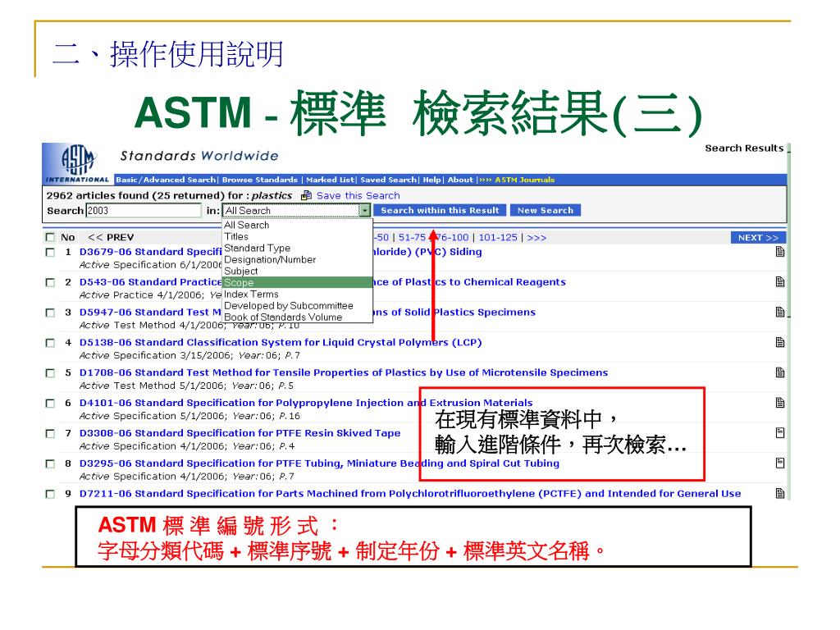This screenshot has height=630, width=840.
Task: Collapse the All Search dropdown arrow
Action: point(365,211)
